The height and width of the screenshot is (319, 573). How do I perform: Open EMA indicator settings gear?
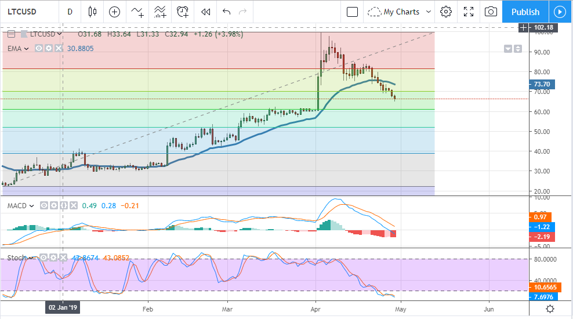click(49, 48)
